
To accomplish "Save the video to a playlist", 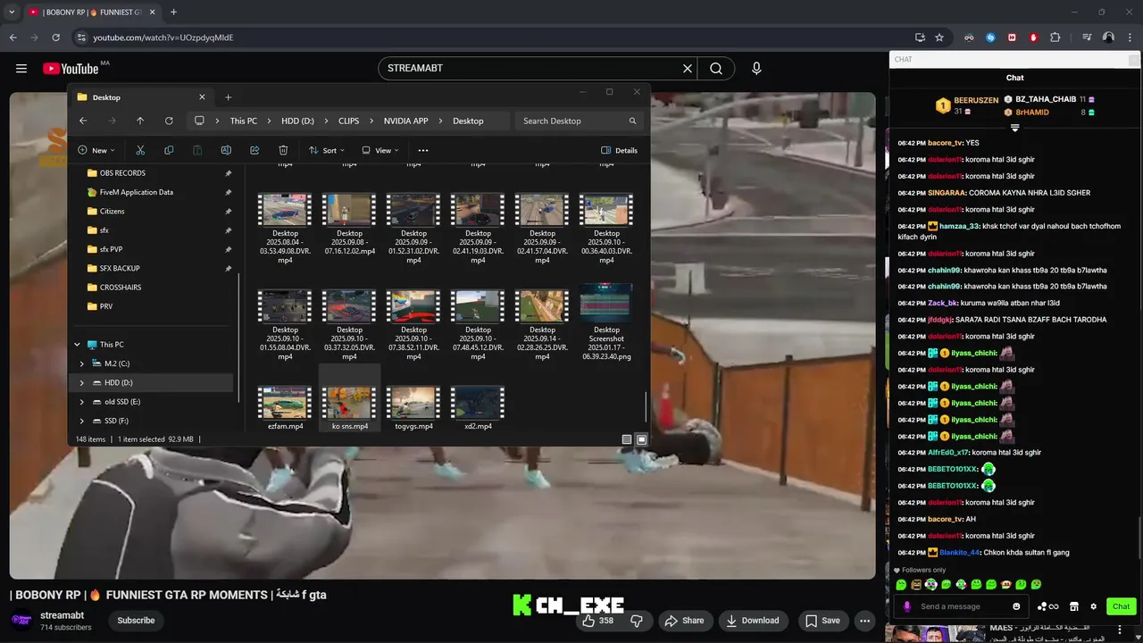I will coord(822,621).
